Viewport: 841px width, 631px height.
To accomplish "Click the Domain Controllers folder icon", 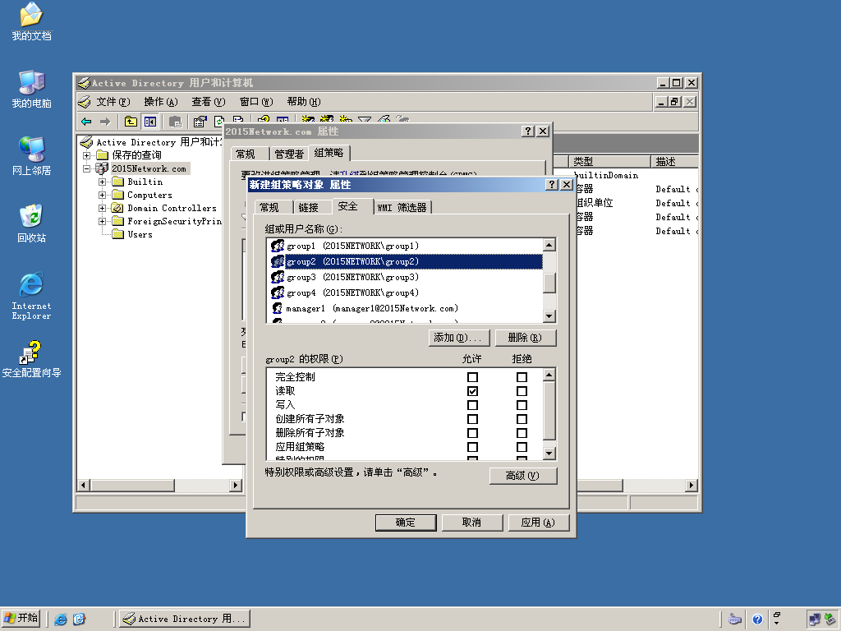I will (x=117, y=208).
